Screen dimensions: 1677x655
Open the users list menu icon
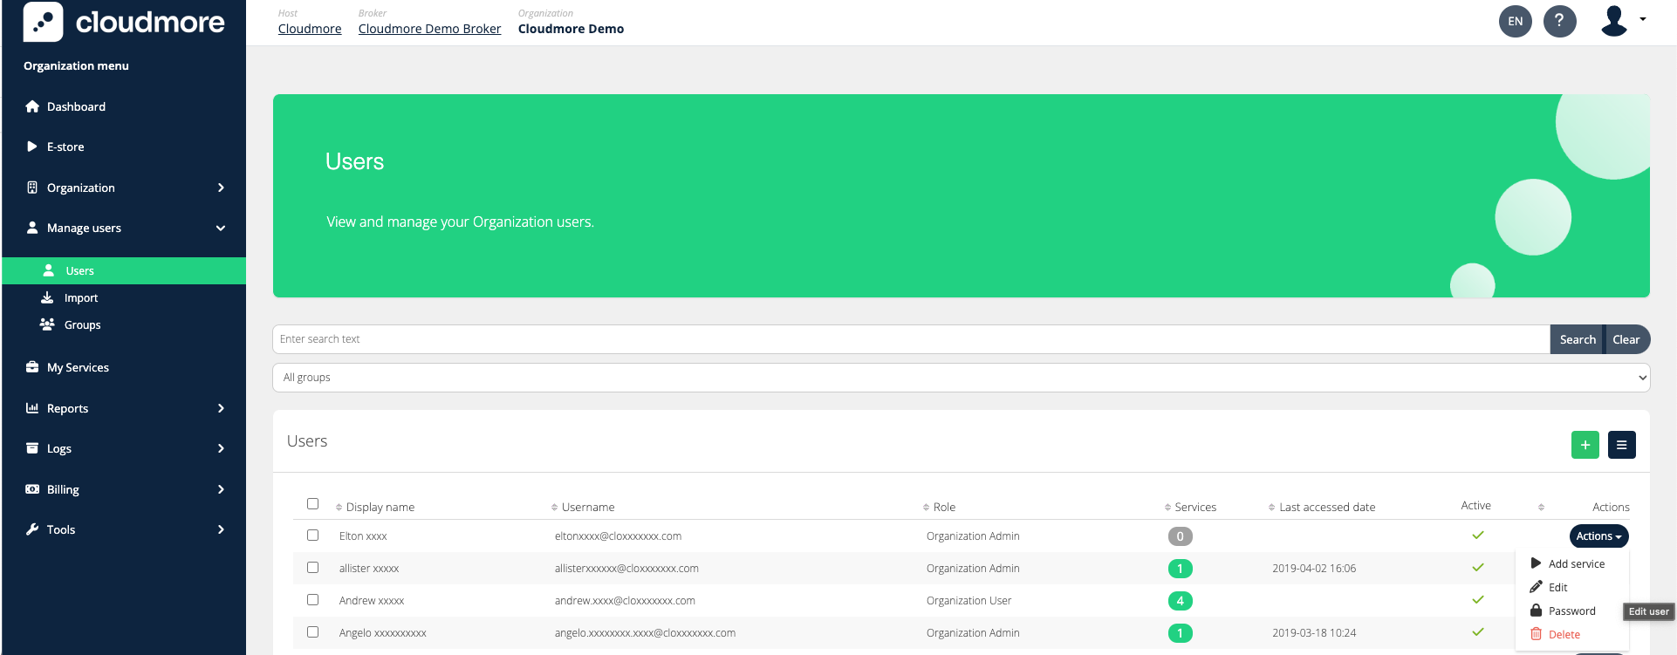tap(1621, 445)
